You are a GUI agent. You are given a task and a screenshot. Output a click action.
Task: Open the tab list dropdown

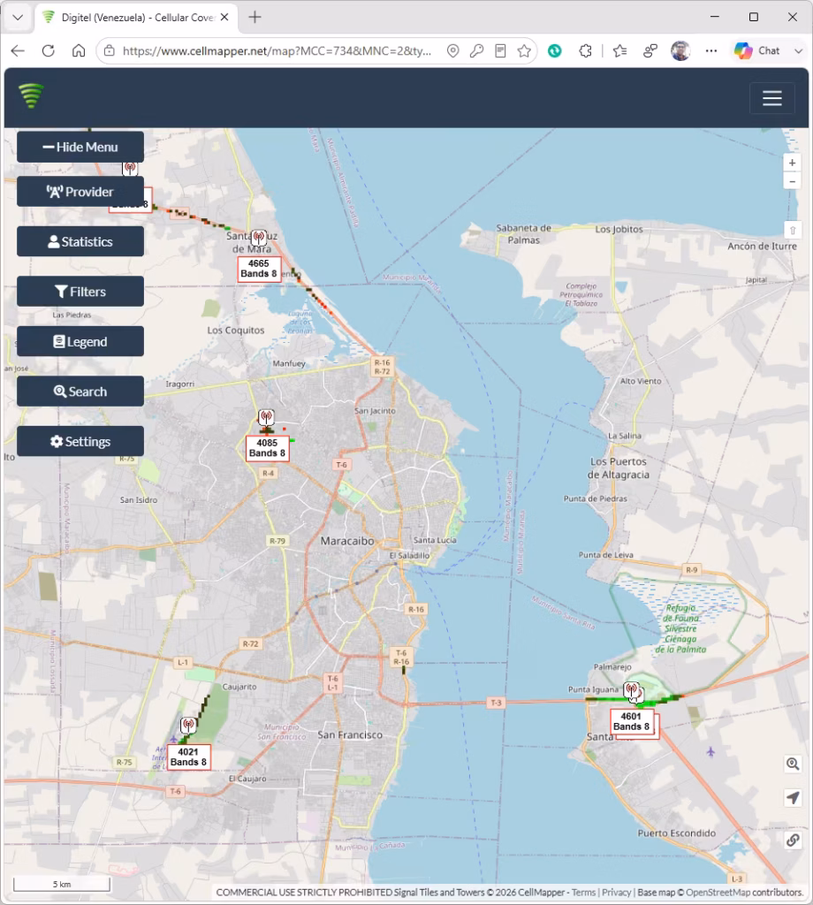point(18,18)
